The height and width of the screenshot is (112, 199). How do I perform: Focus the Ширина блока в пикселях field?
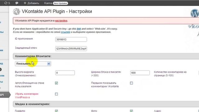tap(140, 73)
